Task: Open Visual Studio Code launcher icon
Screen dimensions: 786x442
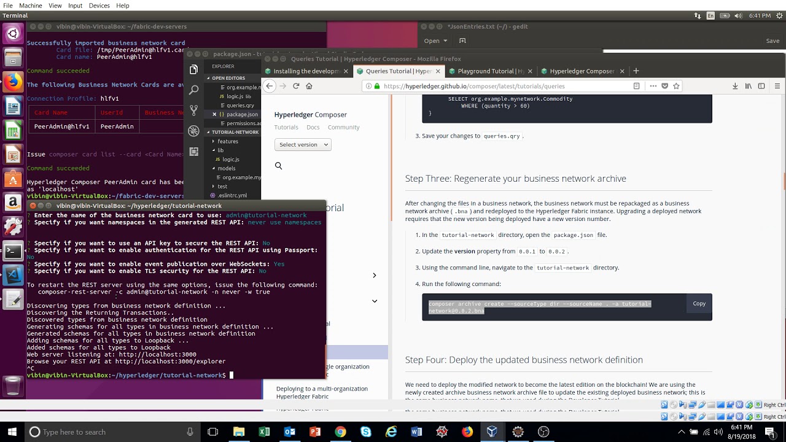Action: [x=14, y=274]
